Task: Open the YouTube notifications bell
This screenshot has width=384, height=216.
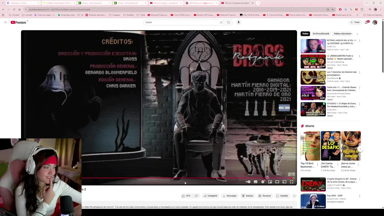Action: coord(367,22)
